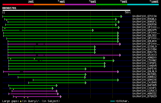161x103 pixels.
Task: Click the arrowhead ending the C1E4F1 alignment
Action: tap(53, 88)
